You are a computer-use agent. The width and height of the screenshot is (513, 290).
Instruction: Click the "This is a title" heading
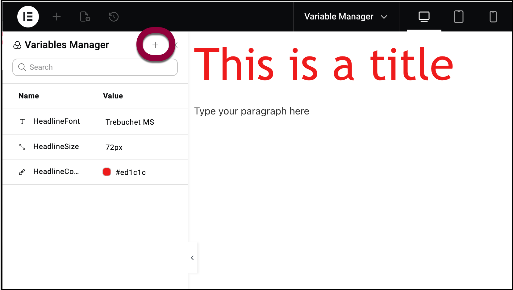point(323,64)
